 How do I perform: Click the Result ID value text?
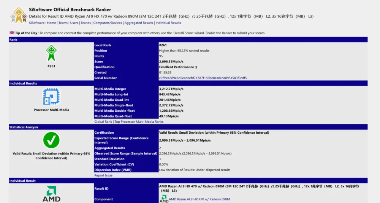click(259, 189)
